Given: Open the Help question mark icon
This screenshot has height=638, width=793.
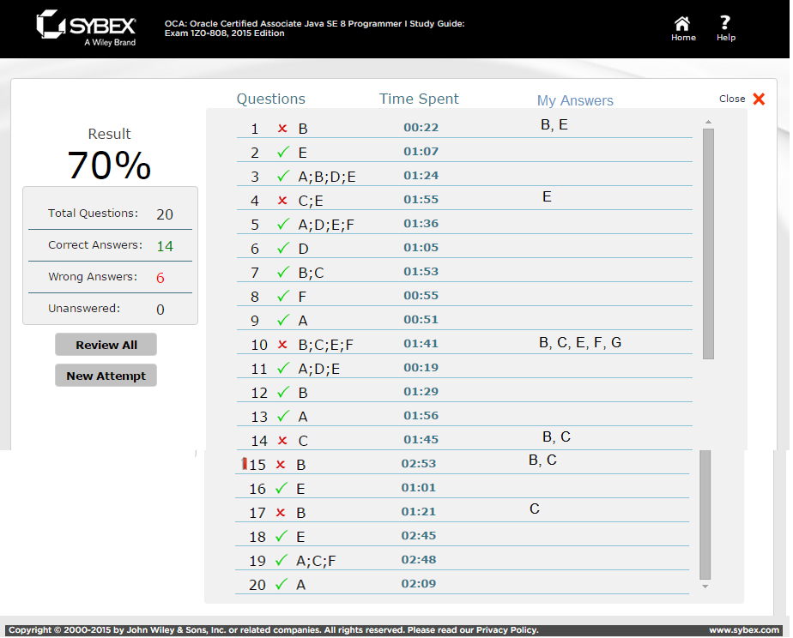Looking at the screenshot, I should [725, 23].
